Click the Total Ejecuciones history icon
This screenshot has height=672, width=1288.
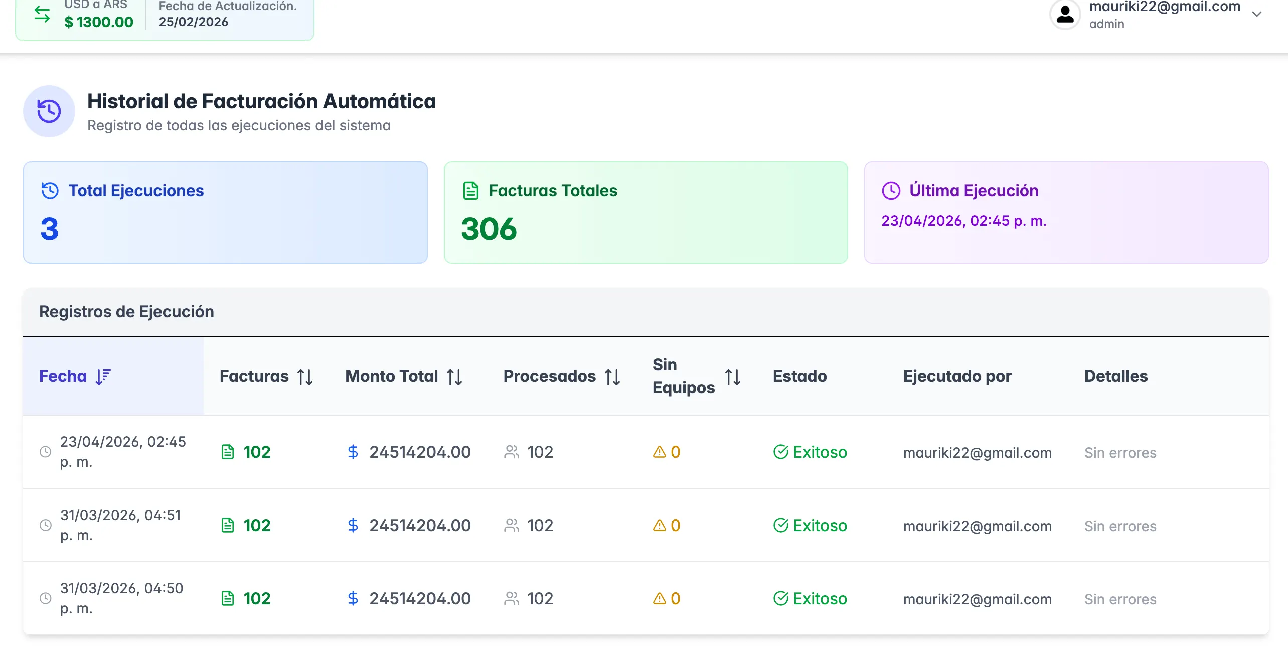coord(50,191)
